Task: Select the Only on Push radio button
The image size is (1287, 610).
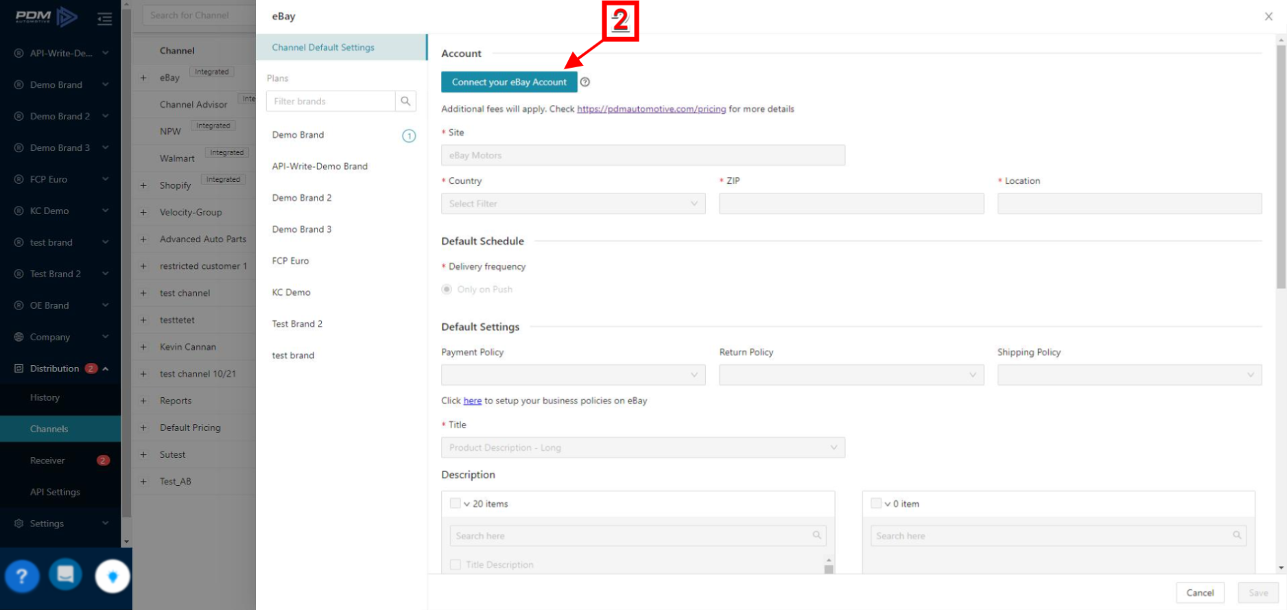Action: (x=447, y=290)
